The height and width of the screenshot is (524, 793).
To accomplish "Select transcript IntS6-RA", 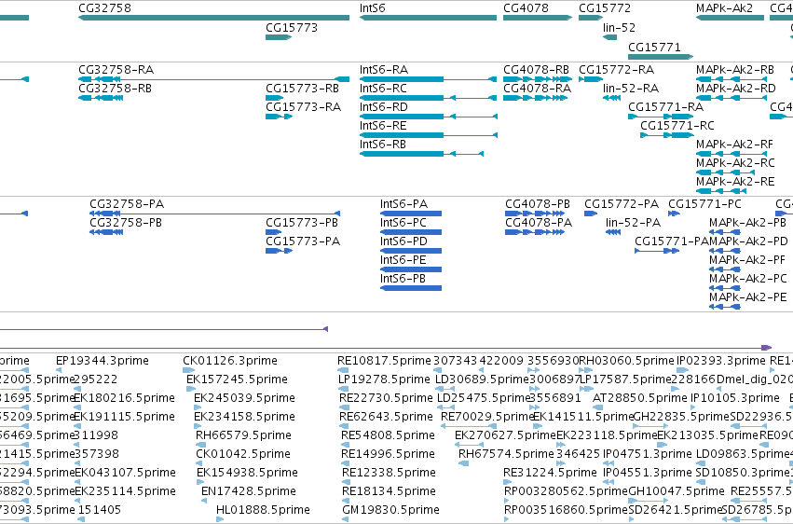I will (428, 79).
